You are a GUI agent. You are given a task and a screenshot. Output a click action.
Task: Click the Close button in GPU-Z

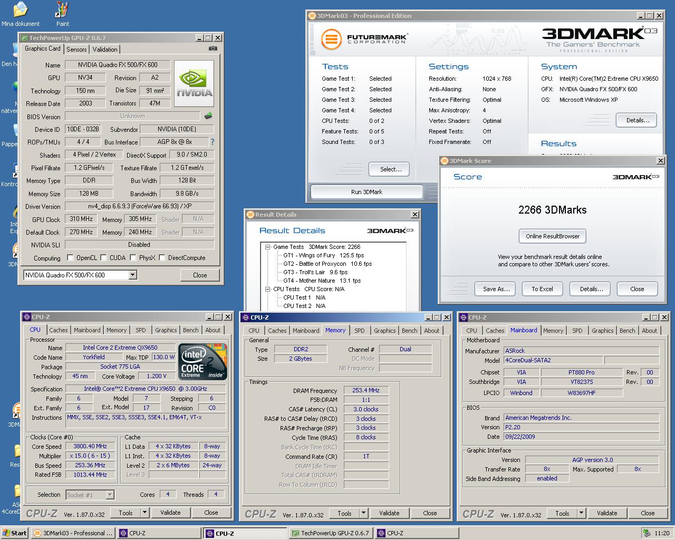click(200, 275)
